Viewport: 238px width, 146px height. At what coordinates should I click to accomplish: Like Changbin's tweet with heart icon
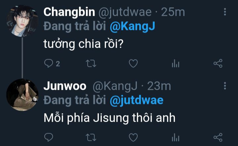click(x=133, y=63)
